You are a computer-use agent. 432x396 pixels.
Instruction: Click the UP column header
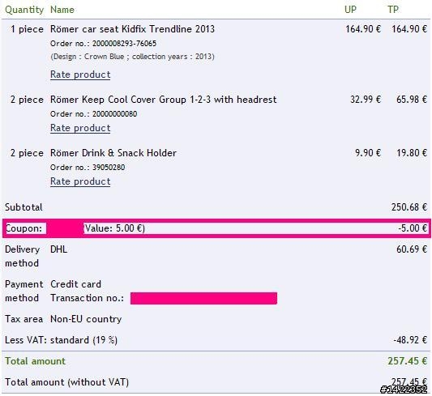click(x=350, y=10)
